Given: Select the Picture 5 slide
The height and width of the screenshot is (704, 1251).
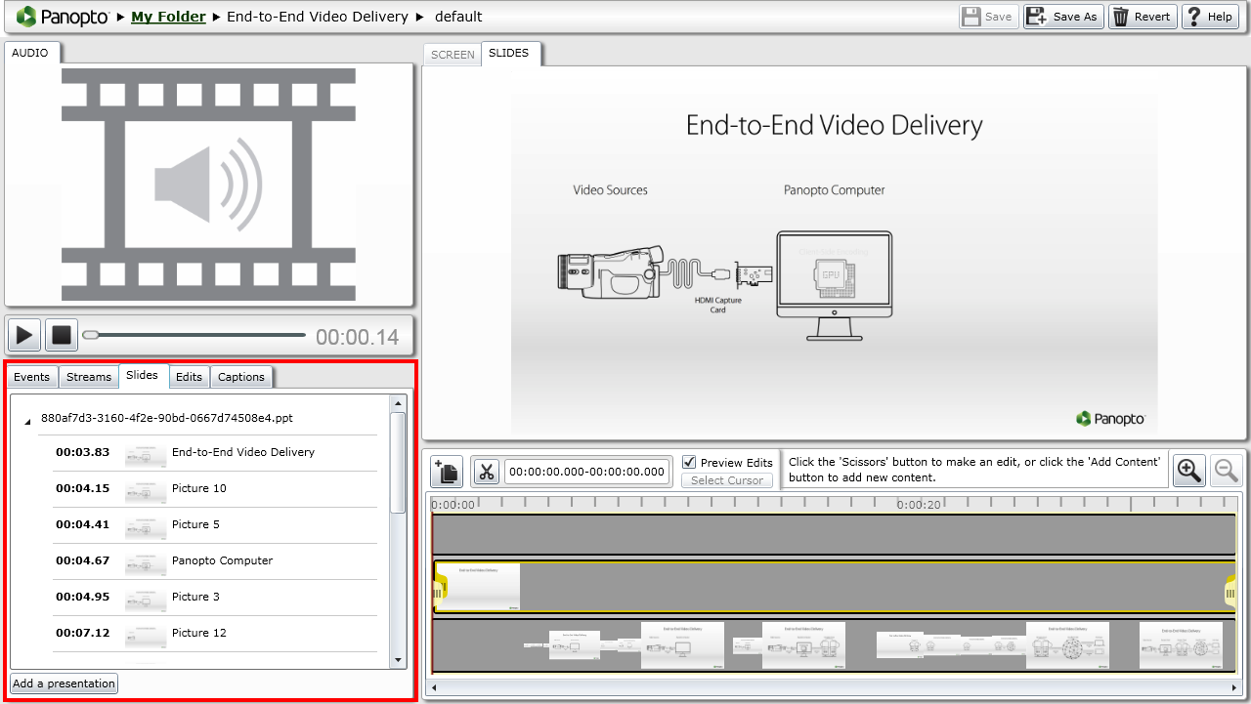Looking at the screenshot, I should coord(215,524).
